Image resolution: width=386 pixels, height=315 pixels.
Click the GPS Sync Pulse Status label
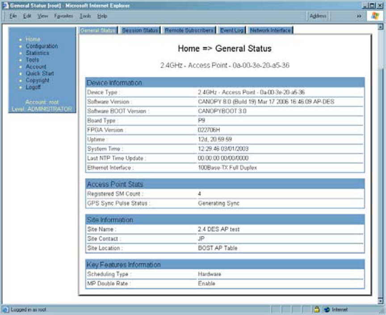tap(118, 203)
